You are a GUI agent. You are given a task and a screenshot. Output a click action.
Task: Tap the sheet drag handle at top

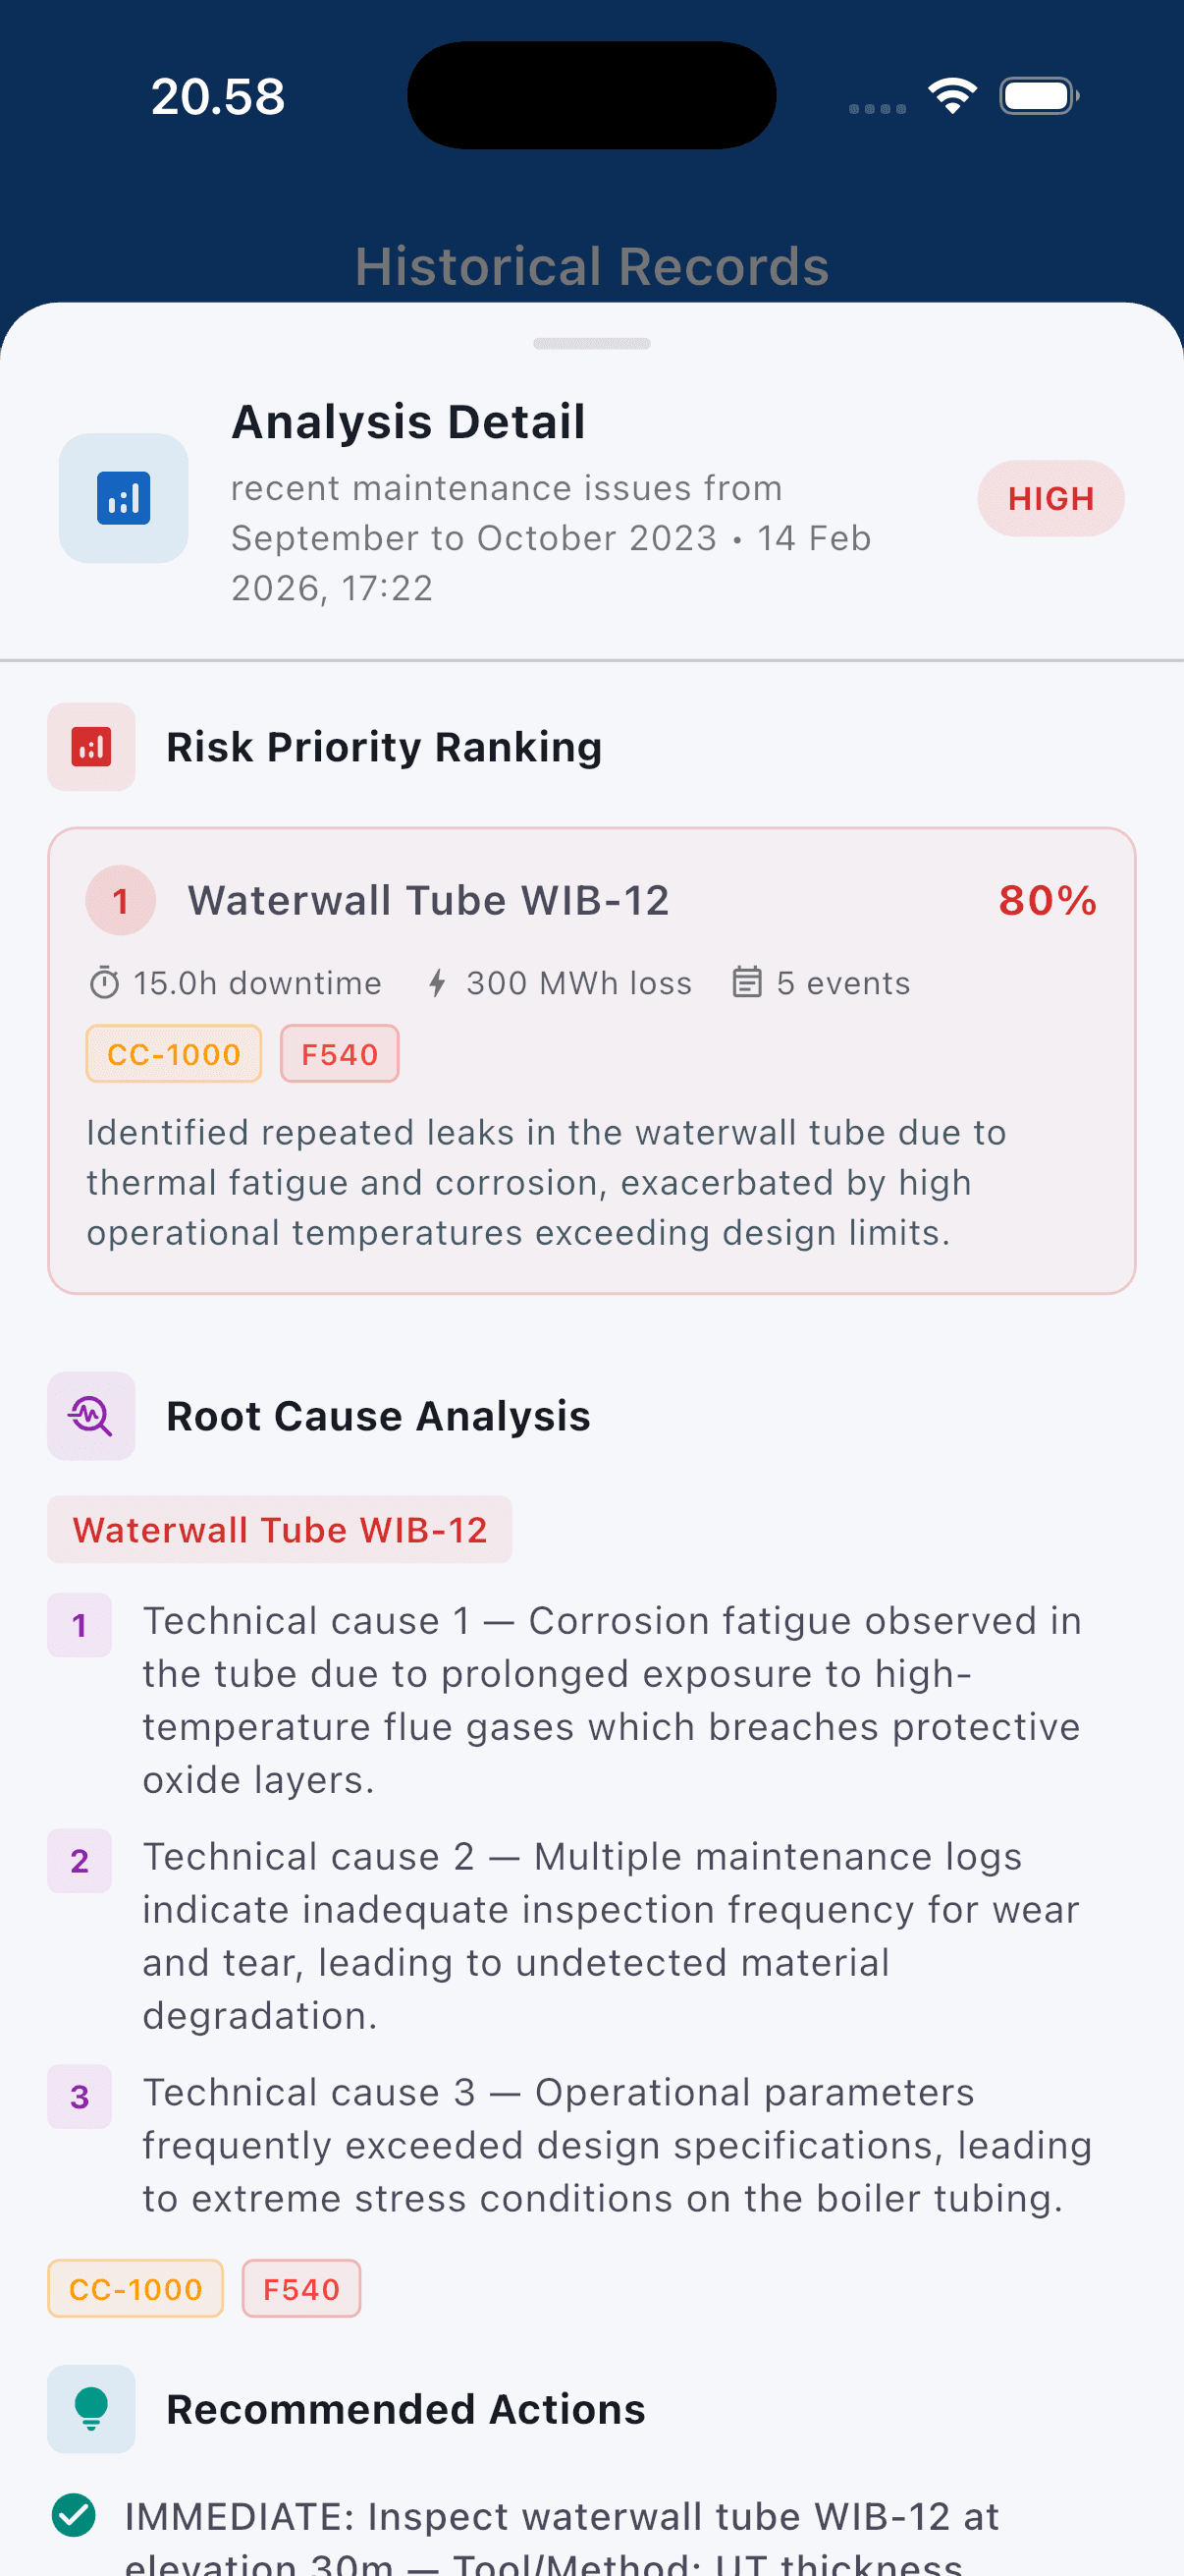pyautogui.click(x=591, y=344)
